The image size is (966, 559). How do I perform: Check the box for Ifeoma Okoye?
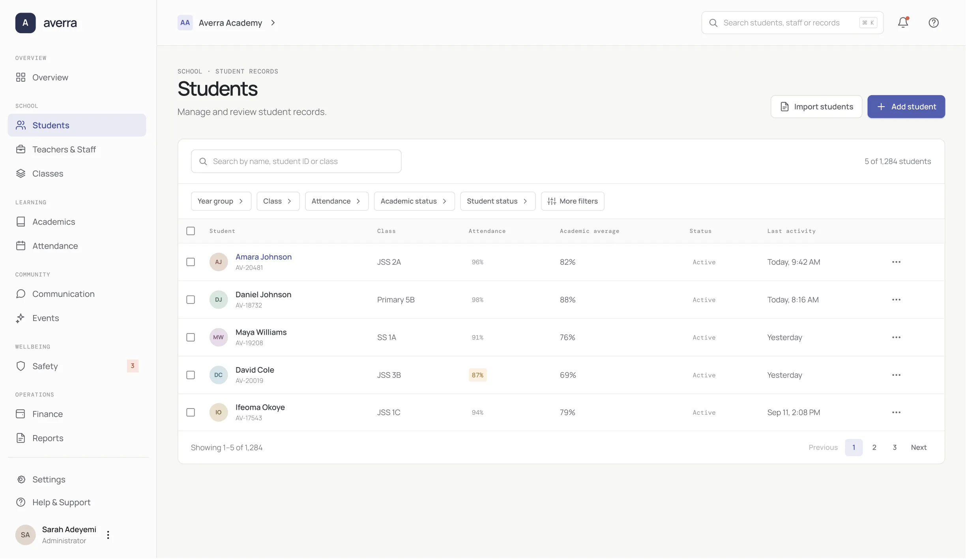pos(191,412)
